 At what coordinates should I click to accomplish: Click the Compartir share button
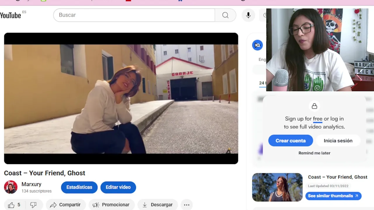point(66,205)
